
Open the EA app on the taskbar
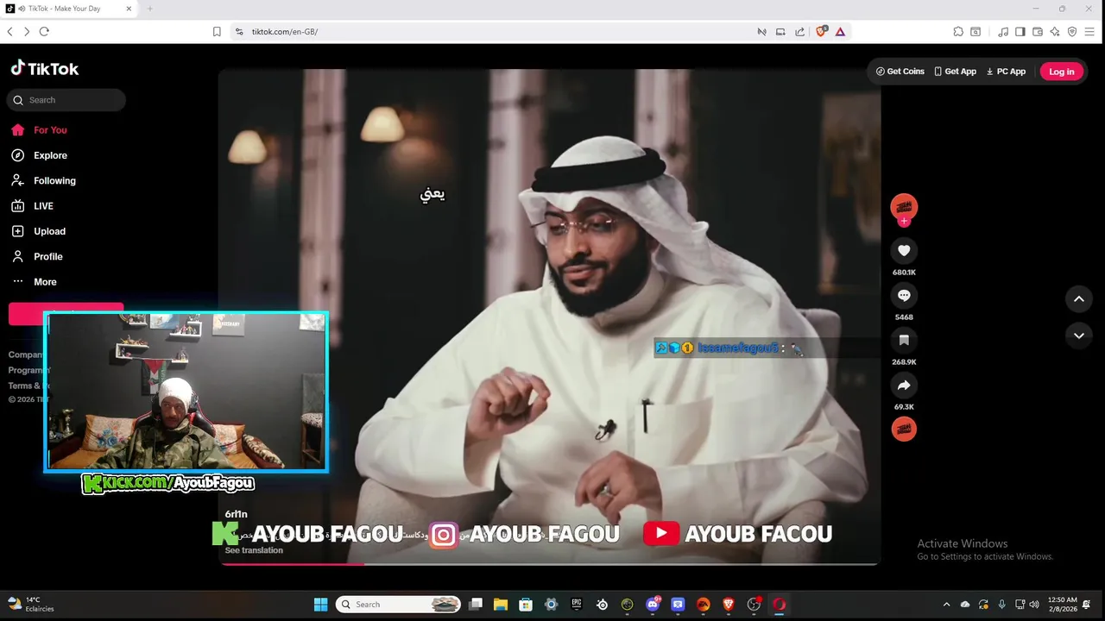coord(704,605)
